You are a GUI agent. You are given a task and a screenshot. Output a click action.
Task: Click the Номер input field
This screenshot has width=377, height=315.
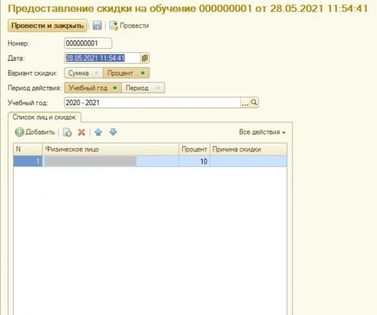pos(88,43)
